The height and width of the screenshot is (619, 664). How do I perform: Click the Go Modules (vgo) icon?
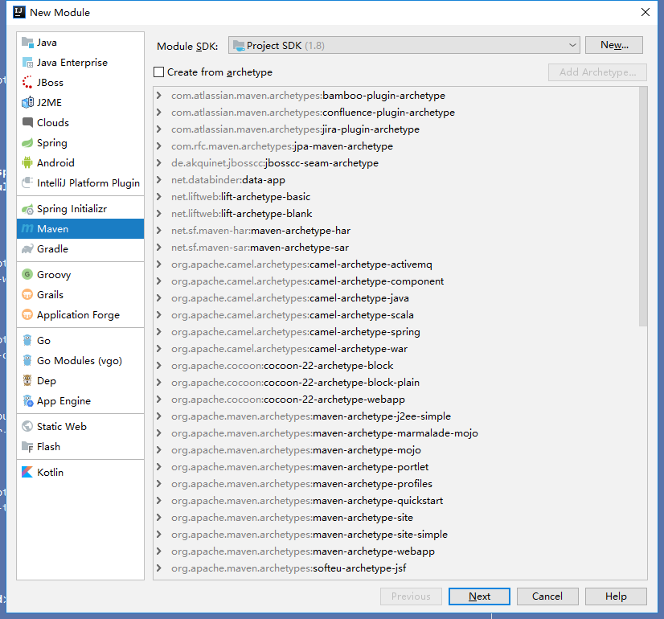coord(27,361)
